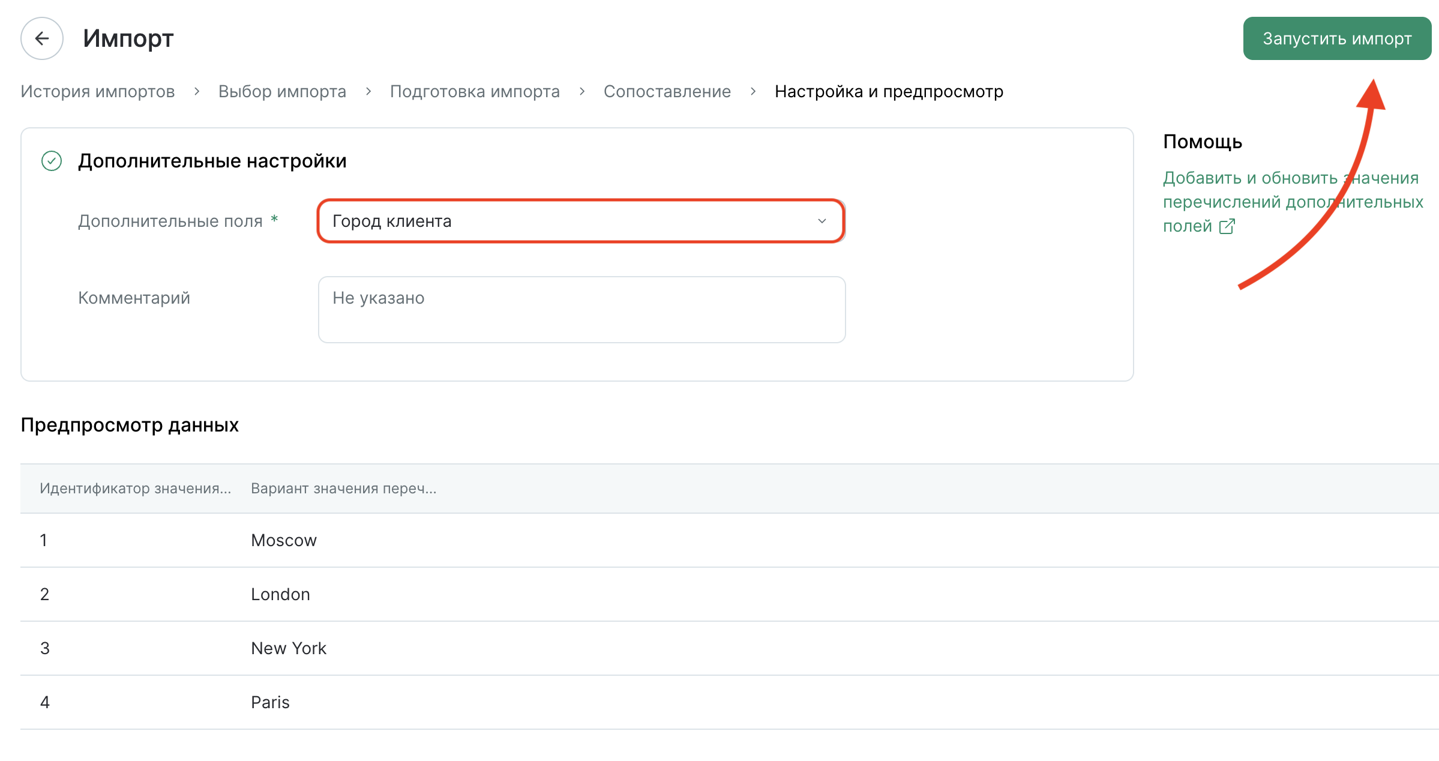
Task: Click identifier 3 in New York row
Action: 44,648
